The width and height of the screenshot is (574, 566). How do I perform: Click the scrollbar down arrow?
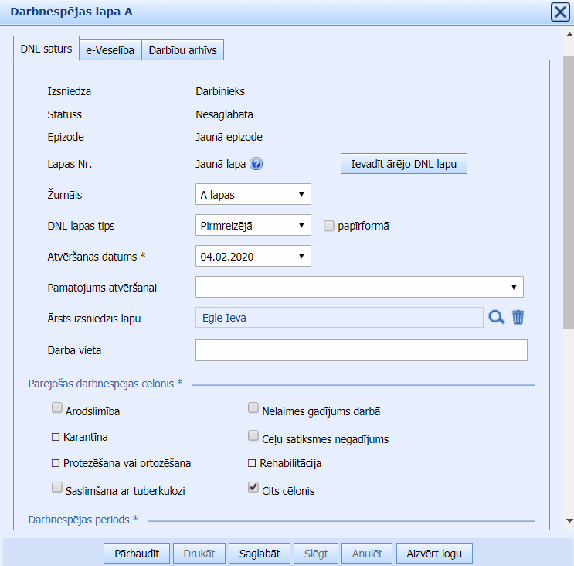click(568, 520)
